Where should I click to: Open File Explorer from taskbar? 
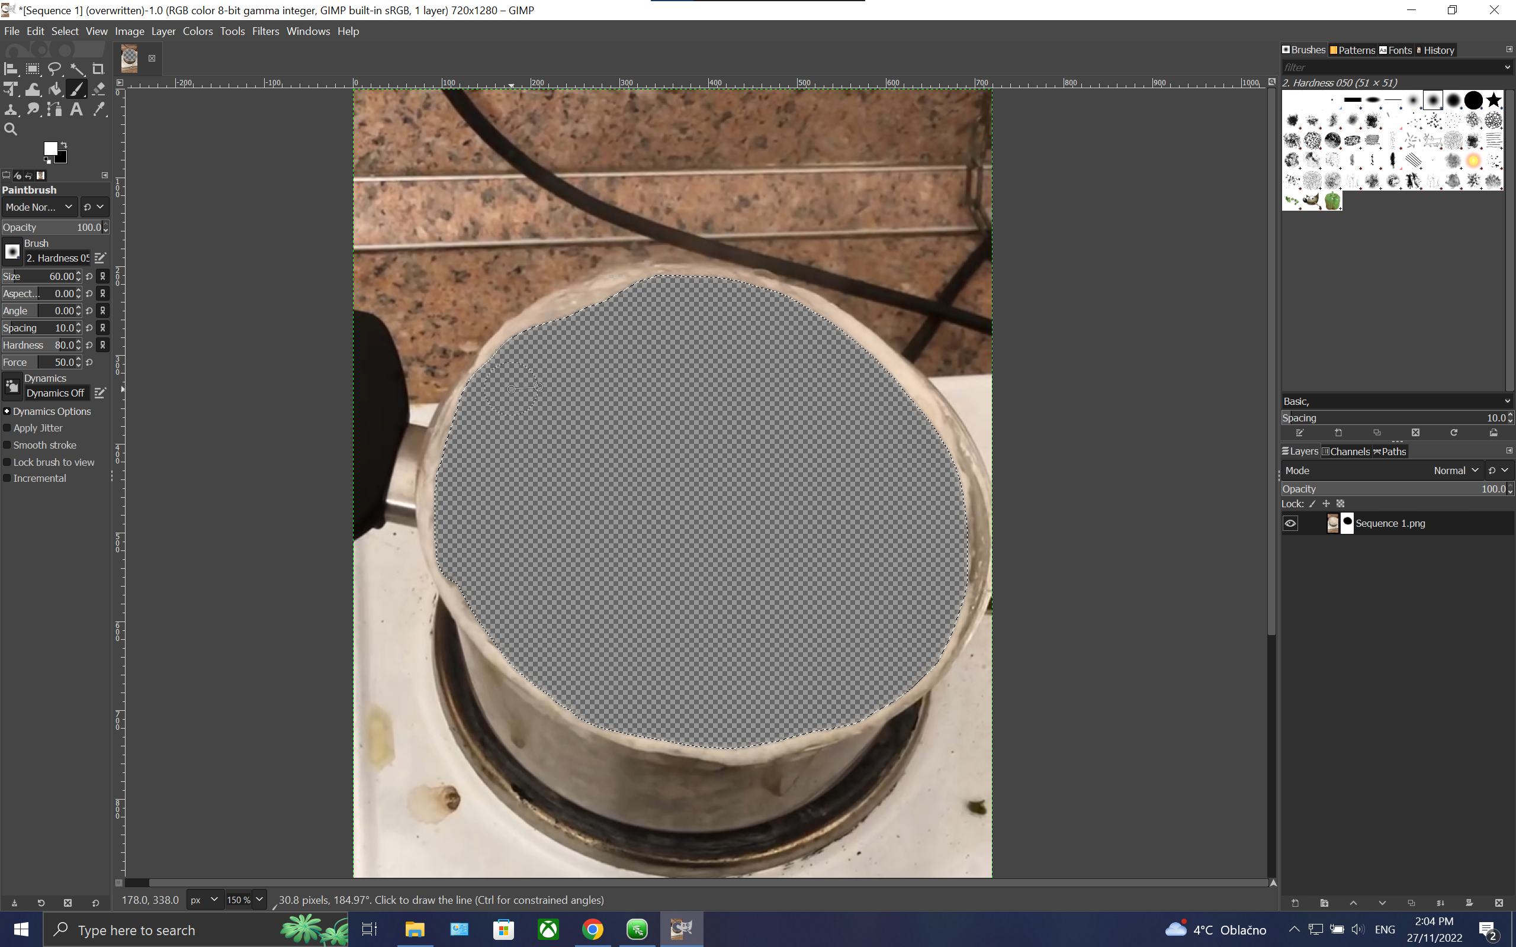point(414,929)
